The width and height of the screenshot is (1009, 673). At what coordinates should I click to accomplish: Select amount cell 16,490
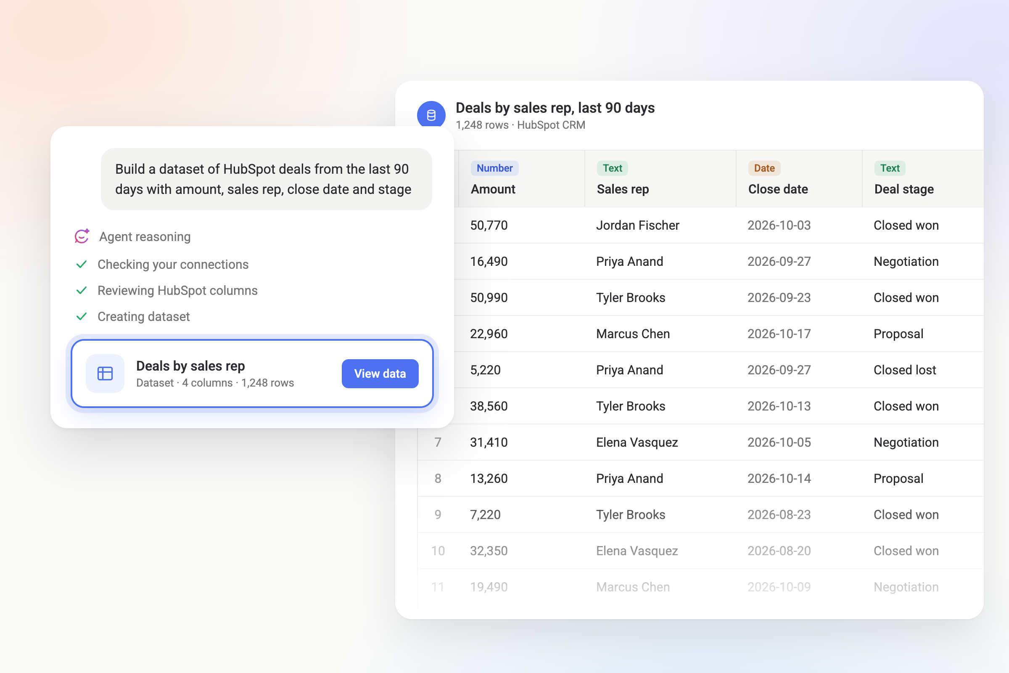point(489,261)
